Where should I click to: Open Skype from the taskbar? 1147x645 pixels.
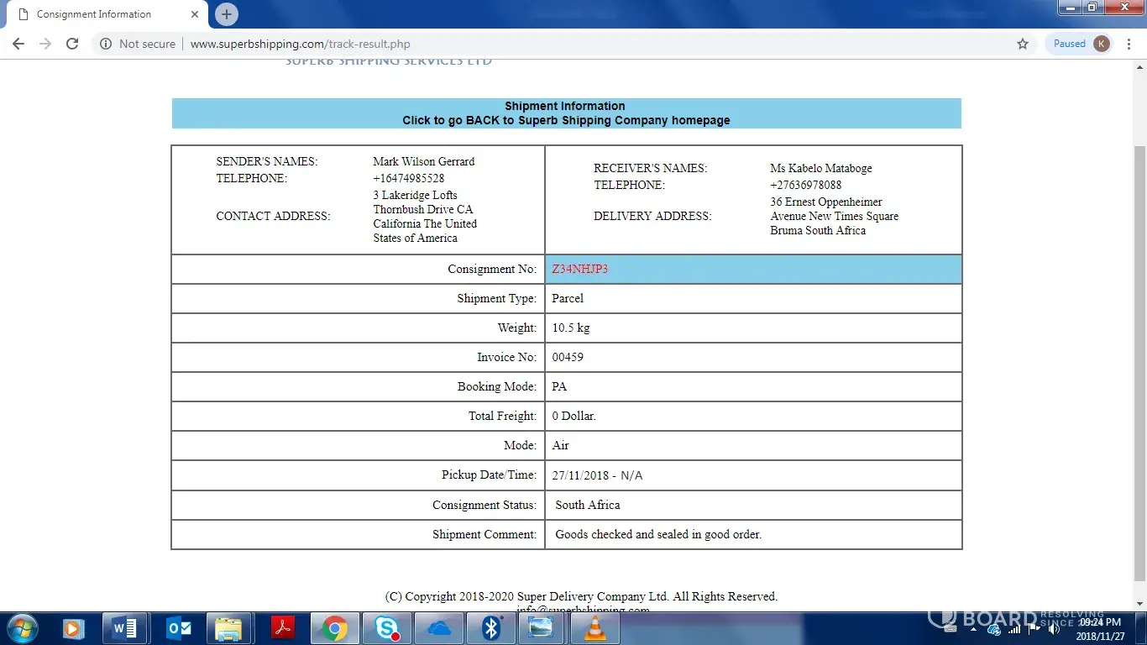[x=386, y=628]
